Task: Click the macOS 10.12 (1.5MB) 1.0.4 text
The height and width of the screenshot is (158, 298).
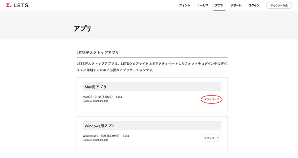Action: (x=102, y=97)
